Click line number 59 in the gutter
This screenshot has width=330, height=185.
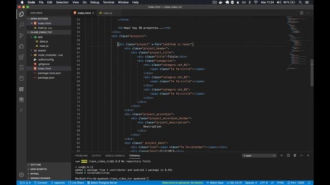pos(78,44)
